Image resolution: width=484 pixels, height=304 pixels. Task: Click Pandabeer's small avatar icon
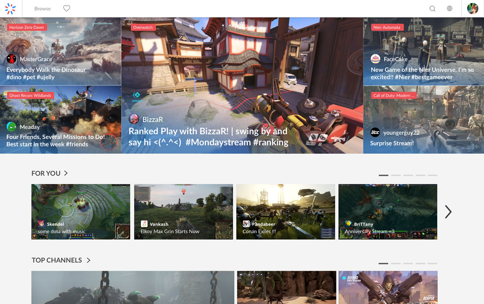[x=246, y=224]
